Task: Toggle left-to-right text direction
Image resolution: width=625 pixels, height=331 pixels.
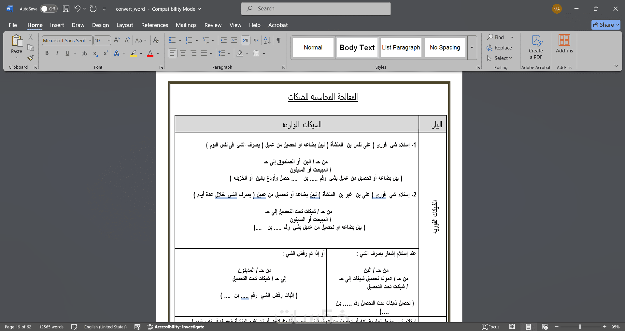Action: coord(246,40)
